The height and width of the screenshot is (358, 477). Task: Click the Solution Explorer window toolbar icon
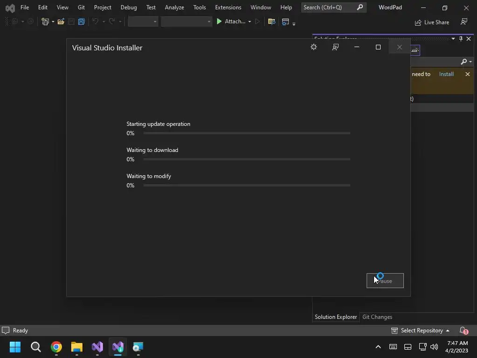[x=286, y=21]
